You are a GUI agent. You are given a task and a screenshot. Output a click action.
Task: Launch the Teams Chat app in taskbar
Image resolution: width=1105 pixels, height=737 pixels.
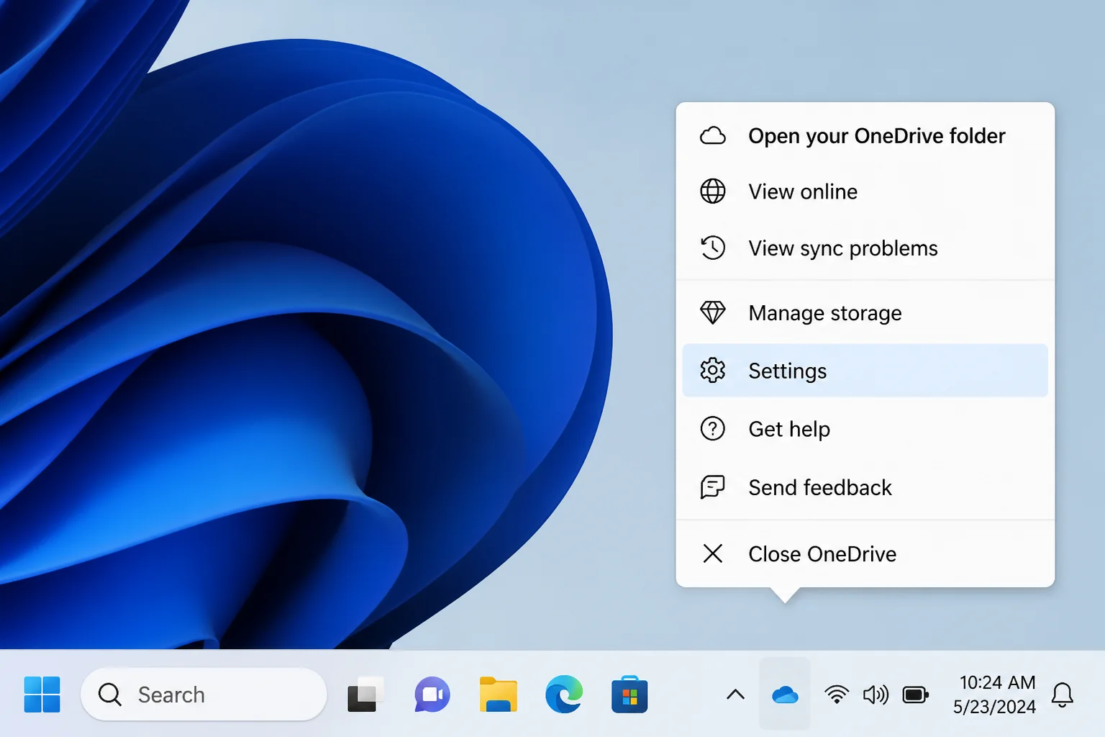[x=432, y=695]
